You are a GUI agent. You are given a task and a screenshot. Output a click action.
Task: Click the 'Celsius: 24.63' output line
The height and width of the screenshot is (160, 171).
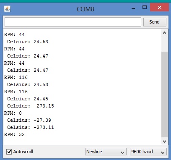click(28, 42)
